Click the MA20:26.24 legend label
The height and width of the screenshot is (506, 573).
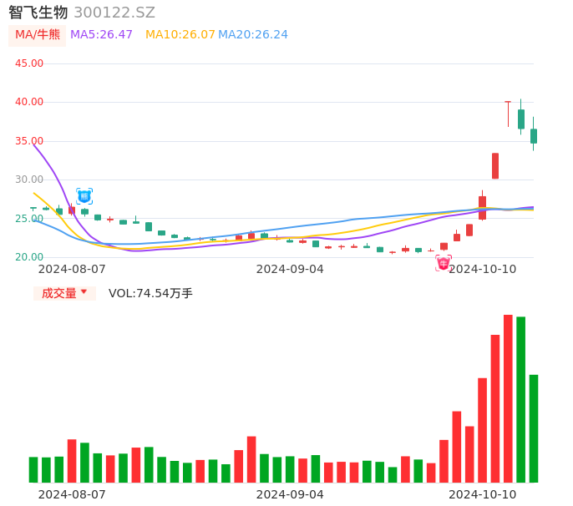coord(253,35)
